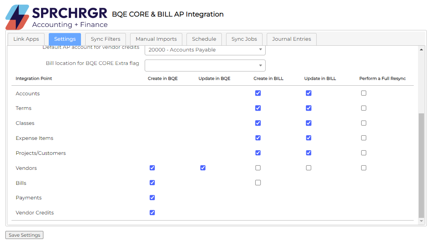This screenshot has height=244, width=431.
Task: Uncheck Create in BQE for Payments
Action: 152,198
